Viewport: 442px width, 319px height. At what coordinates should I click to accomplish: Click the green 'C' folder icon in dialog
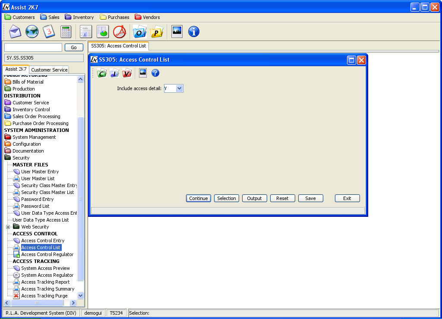(x=101, y=73)
